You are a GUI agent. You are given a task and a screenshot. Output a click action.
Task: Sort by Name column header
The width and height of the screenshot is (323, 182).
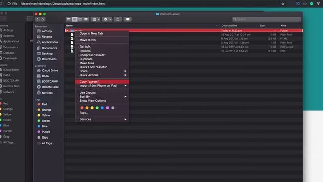[x=69, y=26]
